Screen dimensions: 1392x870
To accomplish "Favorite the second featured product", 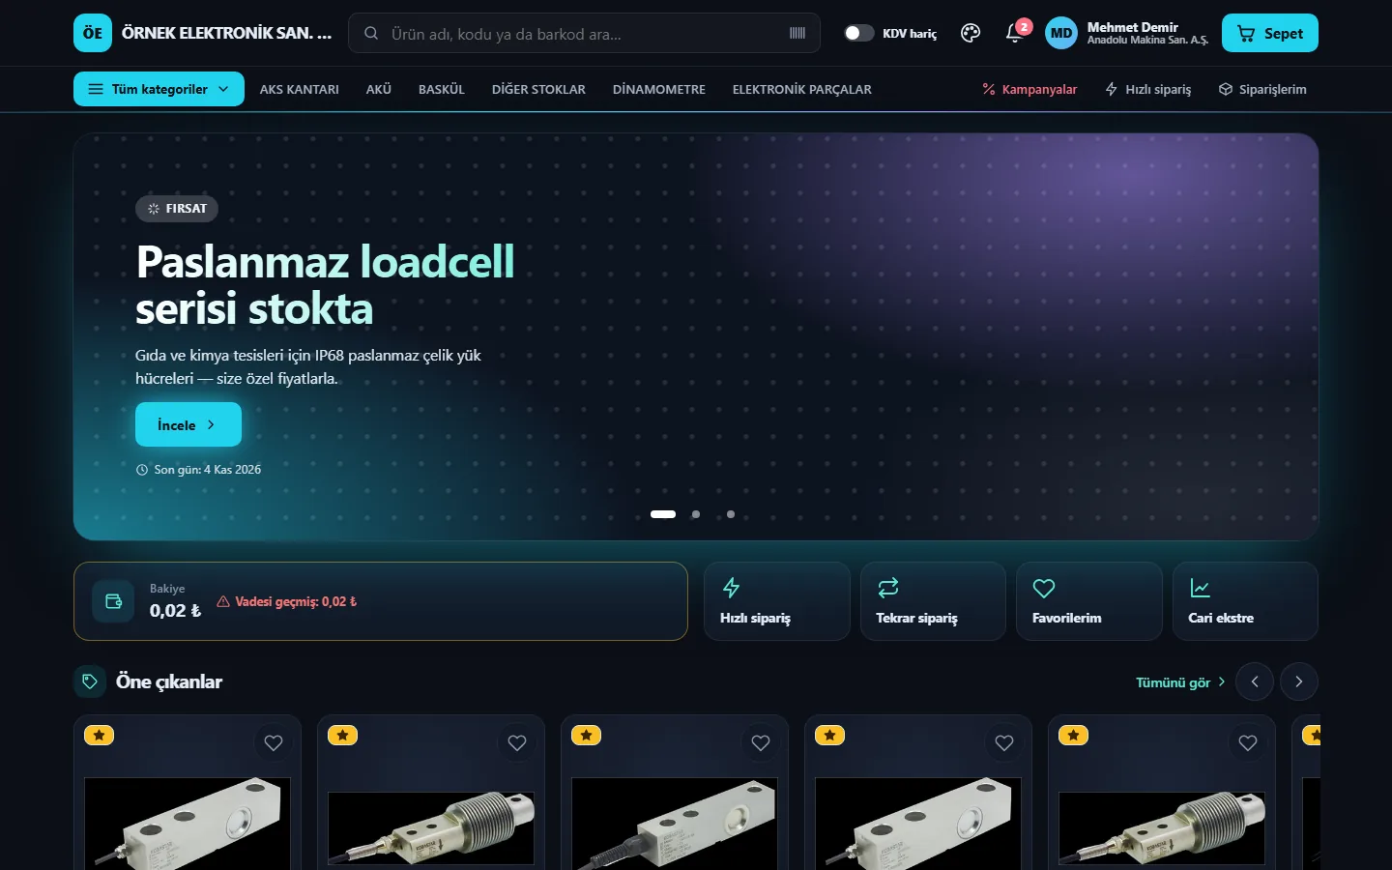I will point(517,742).
